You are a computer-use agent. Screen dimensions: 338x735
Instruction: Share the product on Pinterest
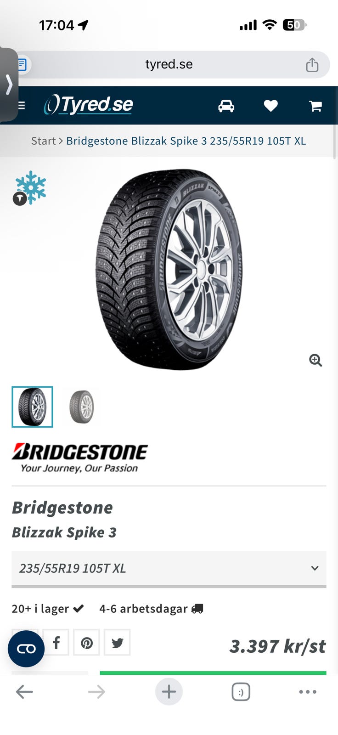point(86,642)
